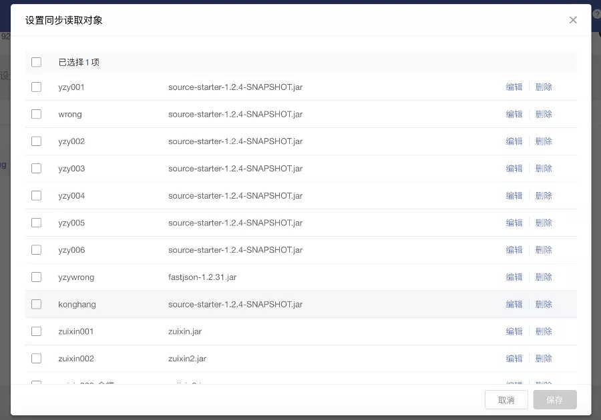
Task: Click 删除 in the konghang row
Action: [x=544, y=304]
